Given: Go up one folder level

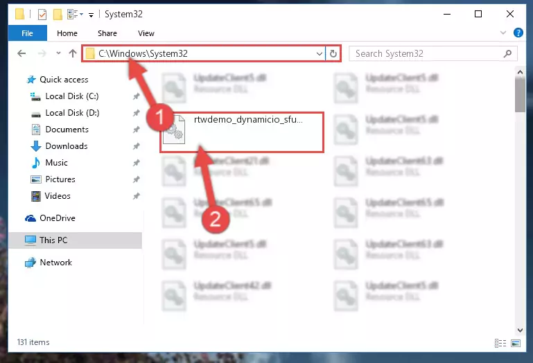Looking at the screenshot, I should pyautogui.click(x=72, y=53).
